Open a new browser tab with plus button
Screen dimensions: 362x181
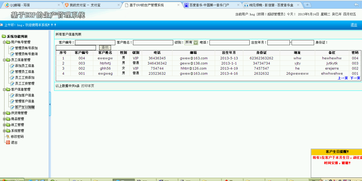[307, 5]
